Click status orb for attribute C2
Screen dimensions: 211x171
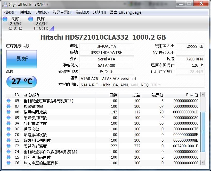(9, 146)
